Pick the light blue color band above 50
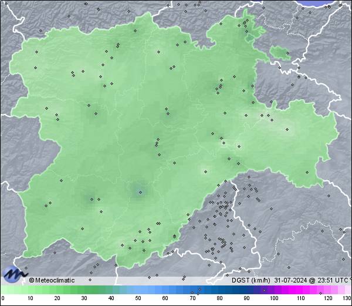 138,290
